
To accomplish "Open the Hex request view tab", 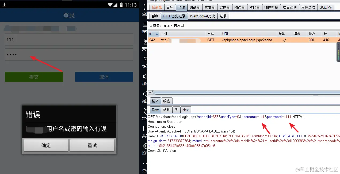I will click(186, 110).
